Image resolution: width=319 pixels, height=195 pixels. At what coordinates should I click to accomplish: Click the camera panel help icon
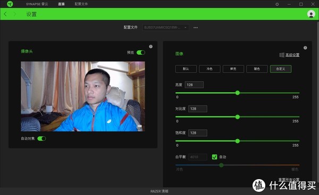(x=151, y=47)
